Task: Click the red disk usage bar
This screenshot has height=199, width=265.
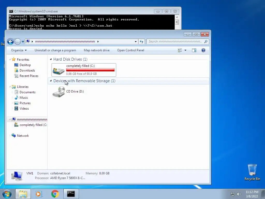Action: click(90, 70)
